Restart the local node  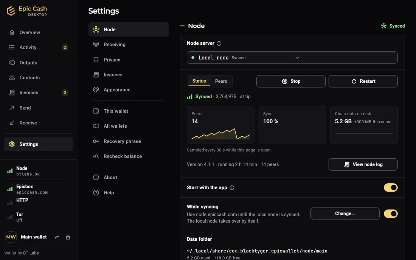pyautogui.click(x=363, y=81)
